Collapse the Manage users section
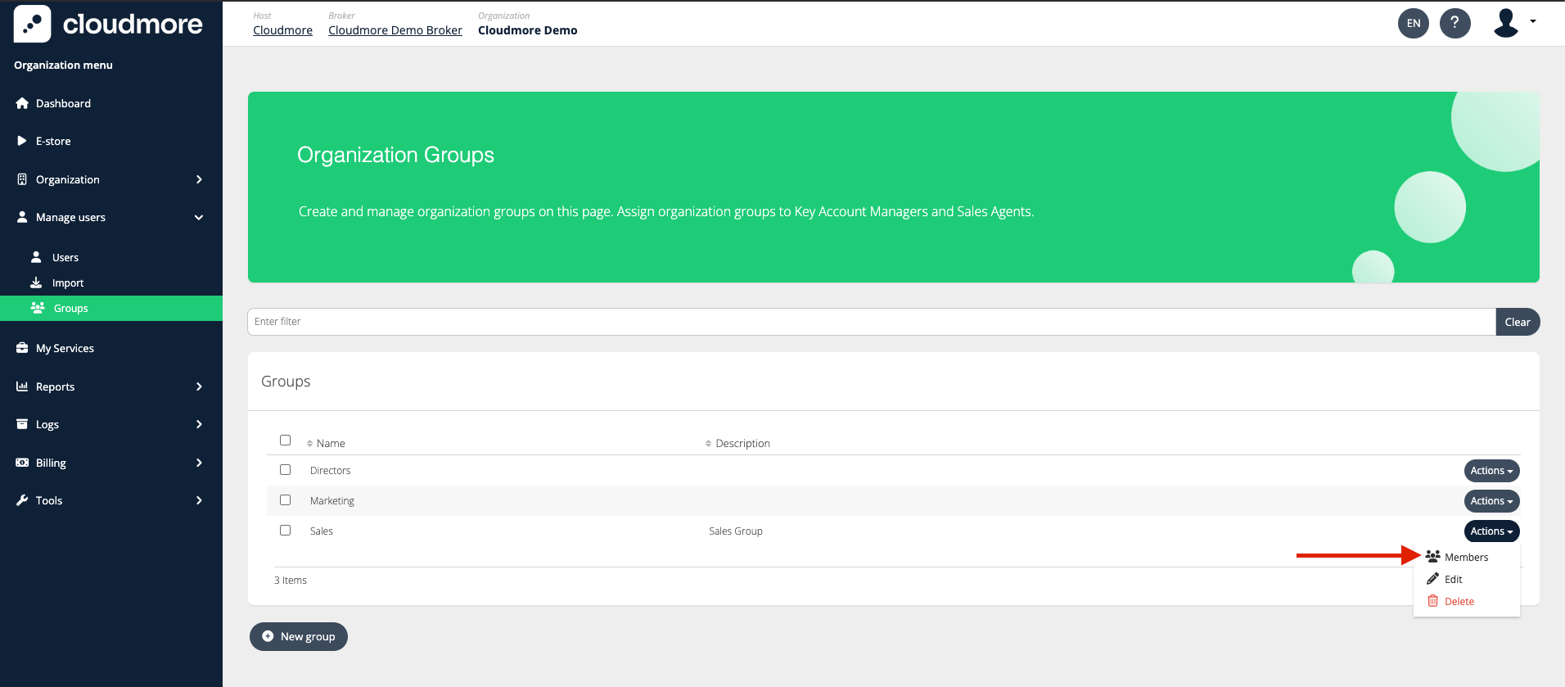The width and height of the screenshot is (1565, 687). [x=199, y=218]
